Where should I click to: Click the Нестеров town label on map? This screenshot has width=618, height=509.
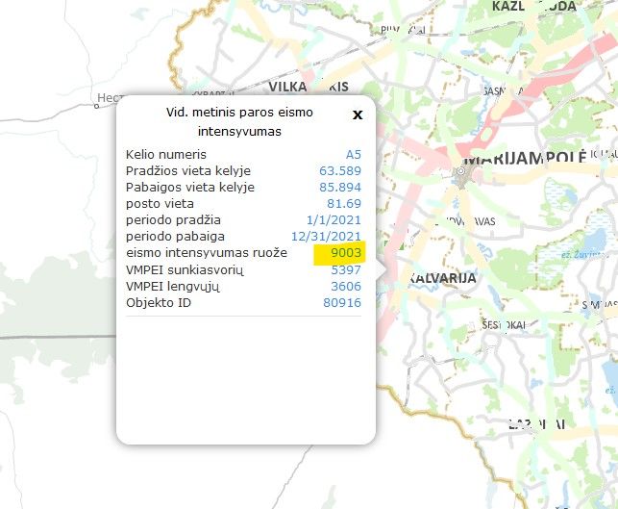[114, 96]
